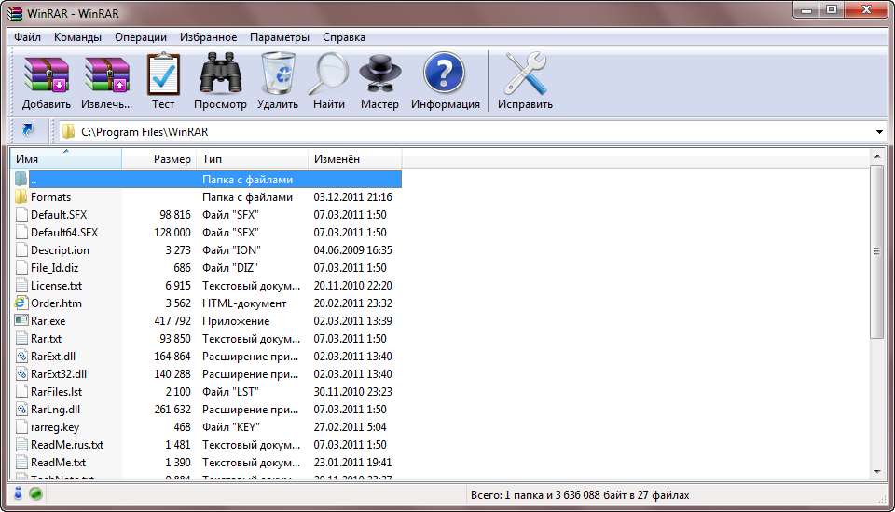This screenshot has height=512, width=895.
Task: Click the Извлечь (Extract) toolbar icon
Action: coord(106,74)
